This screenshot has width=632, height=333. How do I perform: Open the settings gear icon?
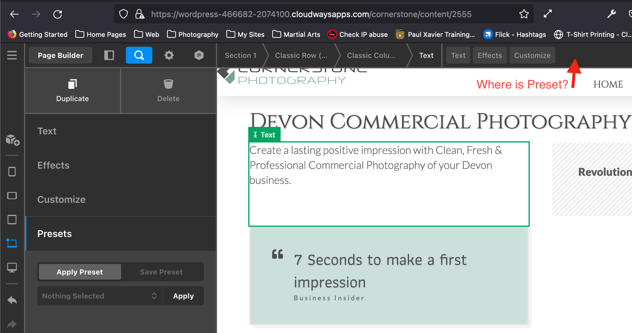coord(169,55)
